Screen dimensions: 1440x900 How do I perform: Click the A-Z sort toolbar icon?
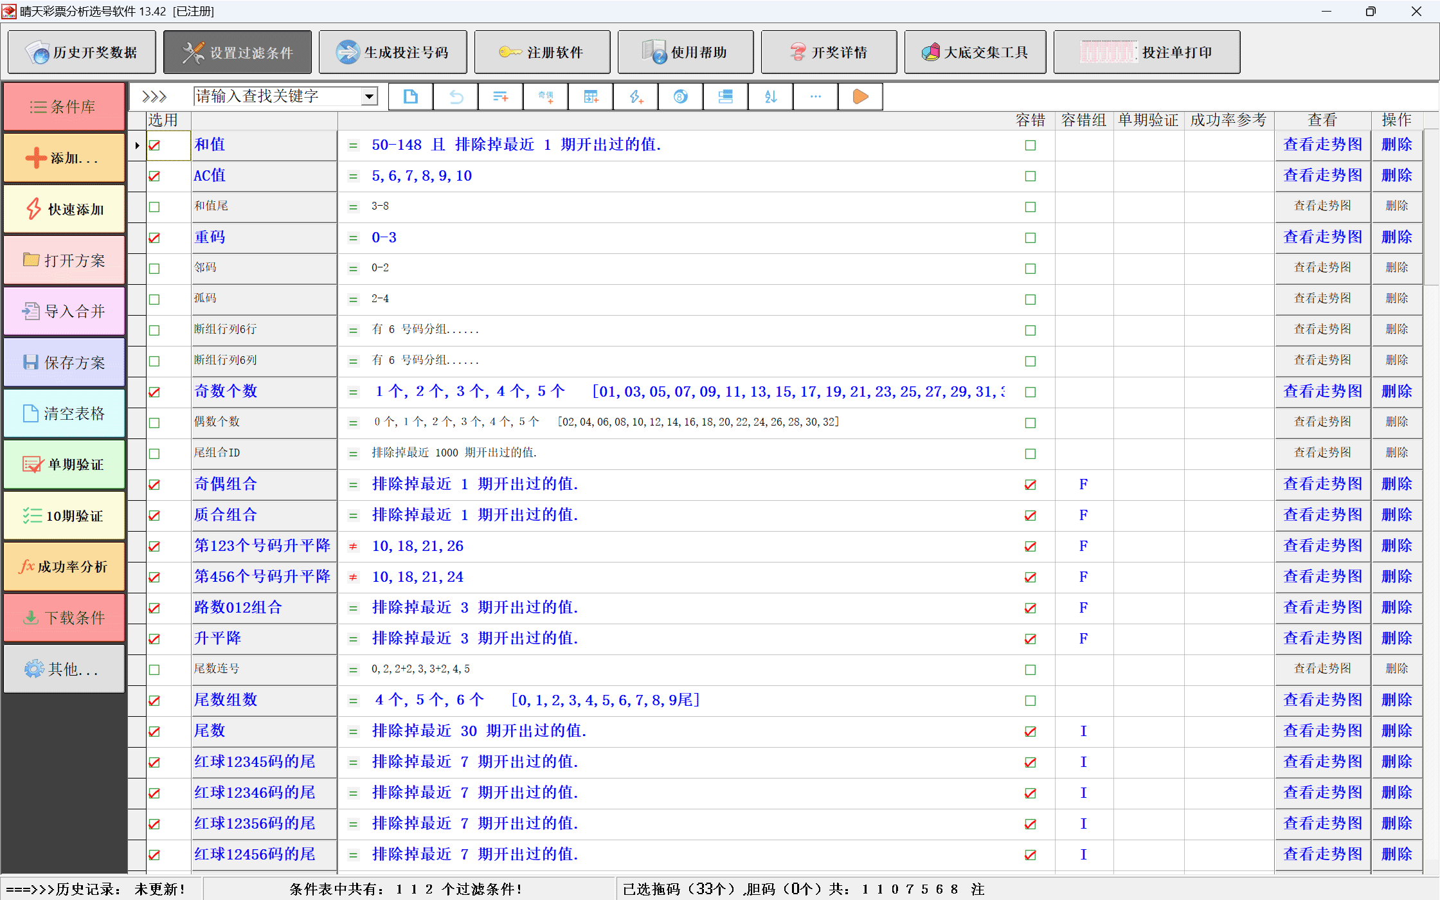click(771, 96)
